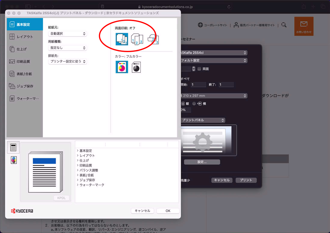Open the 給紙元 自動選択 dropdown
Image resolution: width=330 pixels, height=233 pixels.
(x=67, y=34)
